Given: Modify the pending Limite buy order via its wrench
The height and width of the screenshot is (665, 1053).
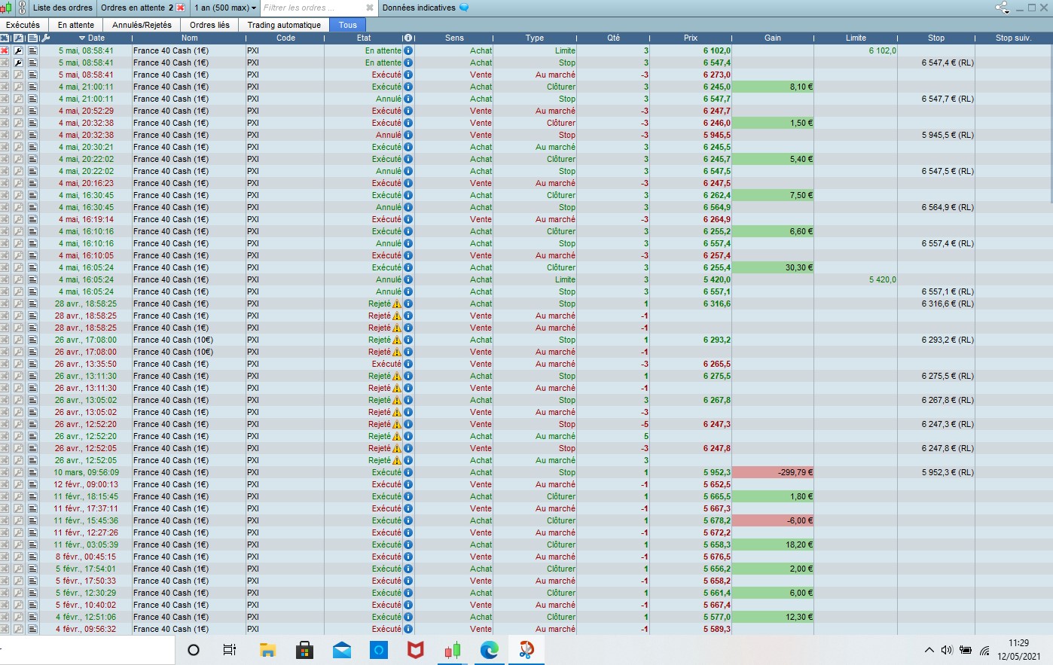Looking at the screenshot, I should pos(18,50).
